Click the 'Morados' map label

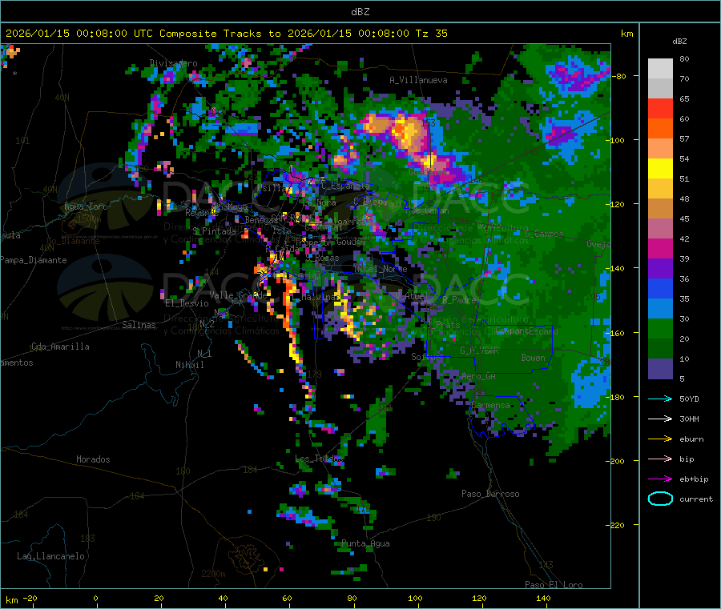93,459
